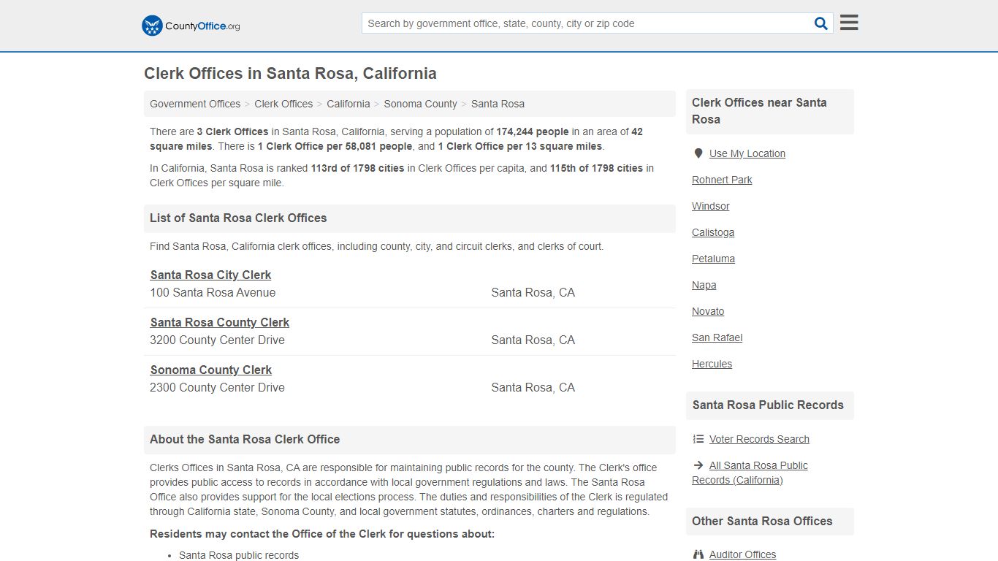The image size is (998, 561).
Task: Select Santa Rosa breadcrumb
Action: pyautogui.click(x=498, y=104)
